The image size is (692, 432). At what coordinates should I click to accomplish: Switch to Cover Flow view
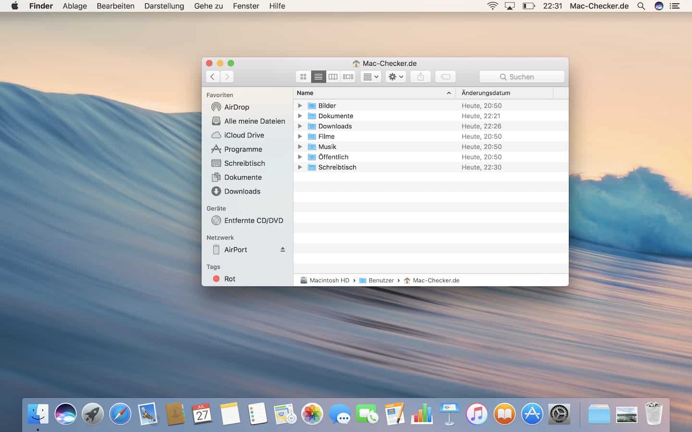pyautogui.click(x=348, y=77)
